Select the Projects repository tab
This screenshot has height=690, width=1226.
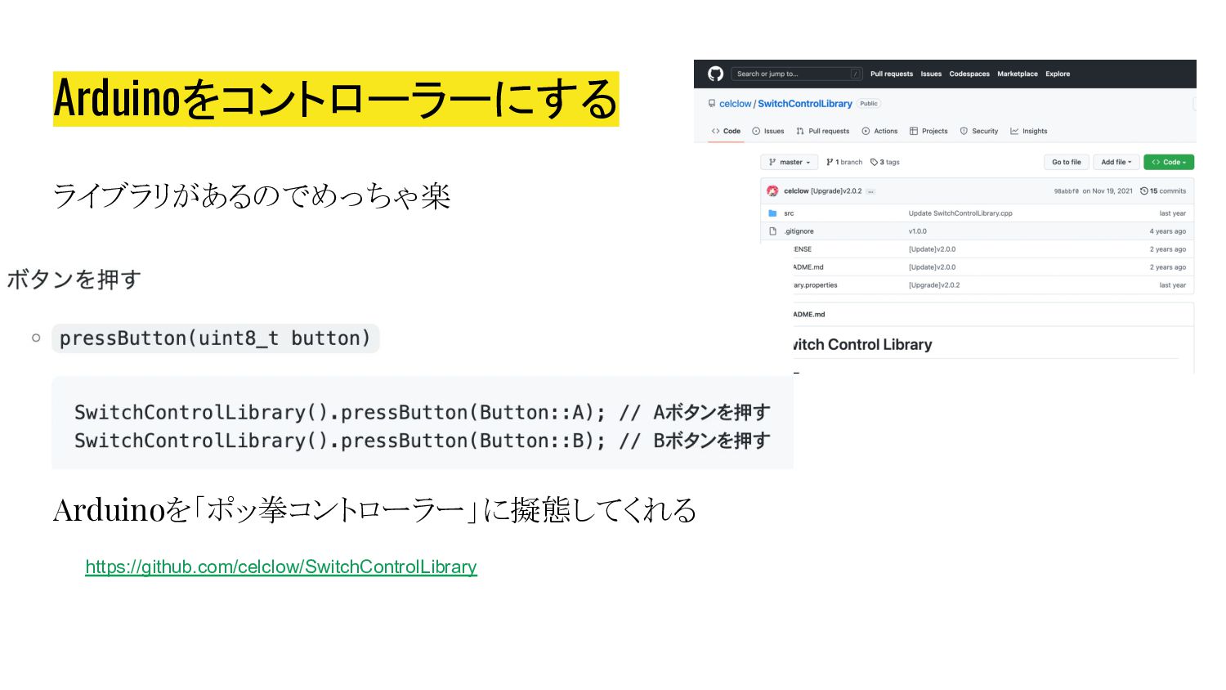point(928,131)
